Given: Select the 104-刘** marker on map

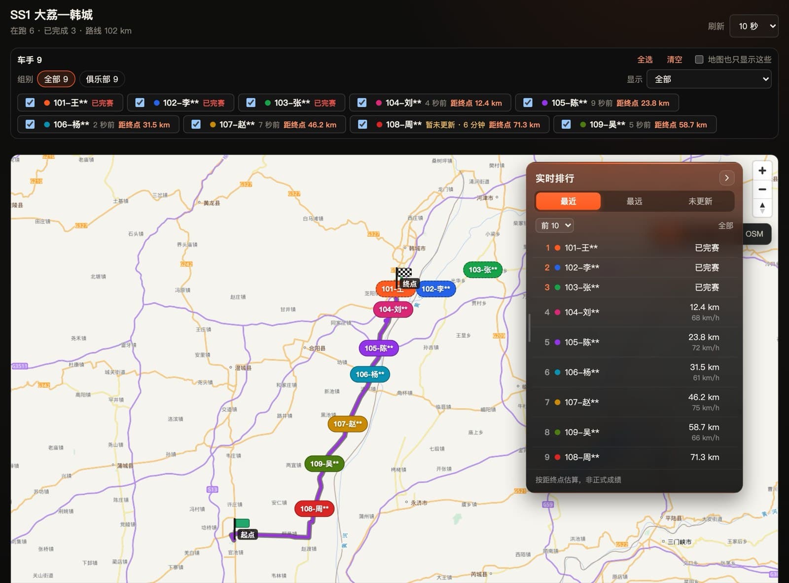Looking at the screenshot, I should tap(393, 309).
